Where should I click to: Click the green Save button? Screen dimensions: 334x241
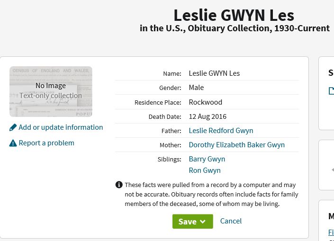point(192,222)
